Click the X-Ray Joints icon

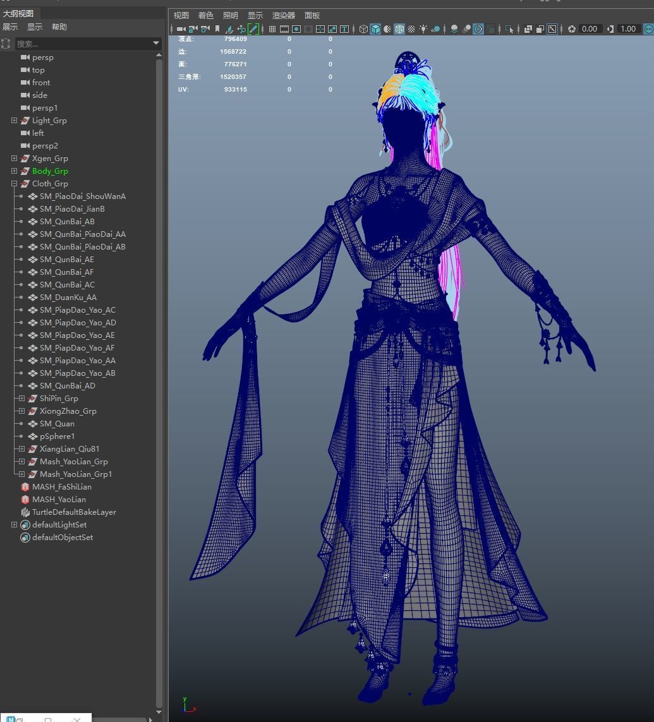click(x=552, y=29)
